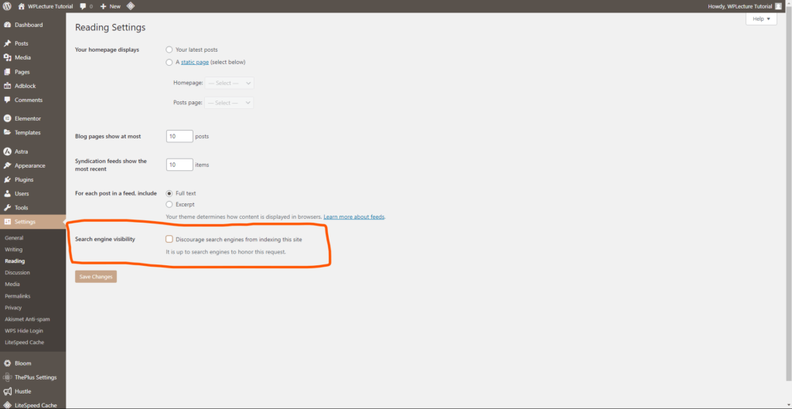Open the comments bubble in admin bar
Image resolution: width=792 pixels, height=409 pixels.
click(83, 6)
